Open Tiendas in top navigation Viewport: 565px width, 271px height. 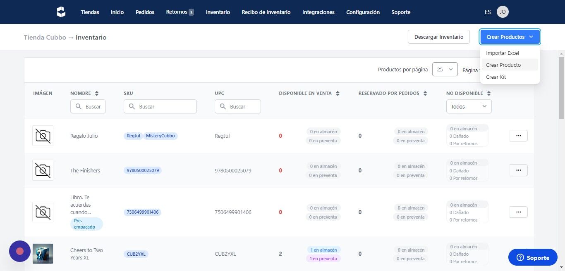click(90, 12)
